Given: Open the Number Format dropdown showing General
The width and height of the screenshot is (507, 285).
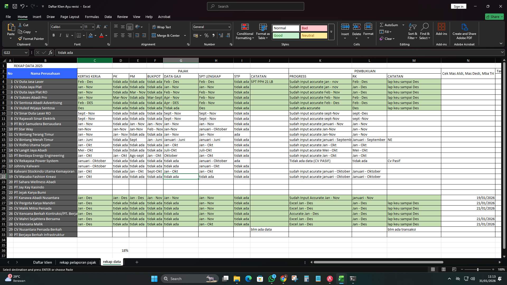Looking at the screenshot, I should tap(211, 27).
